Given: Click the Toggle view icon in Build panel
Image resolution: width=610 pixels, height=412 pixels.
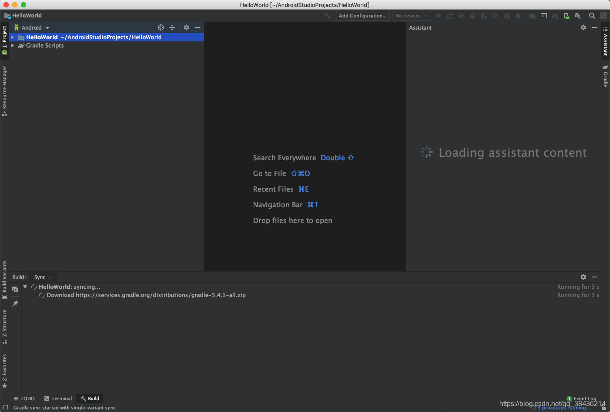Looking at the screenshot, I should coord(15,290).
